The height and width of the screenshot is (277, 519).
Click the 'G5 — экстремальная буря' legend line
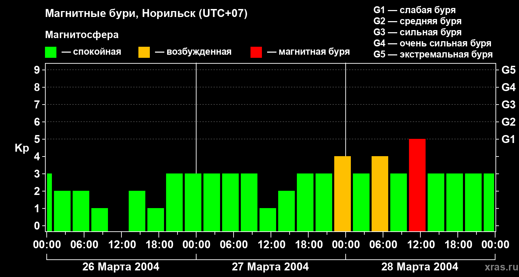tap(433, 54)
